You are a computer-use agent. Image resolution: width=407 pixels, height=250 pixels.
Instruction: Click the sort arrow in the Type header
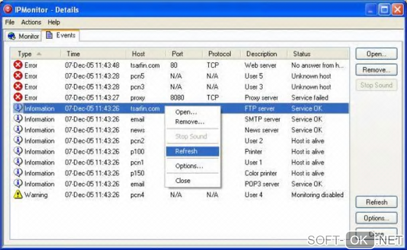click(39, 54)
